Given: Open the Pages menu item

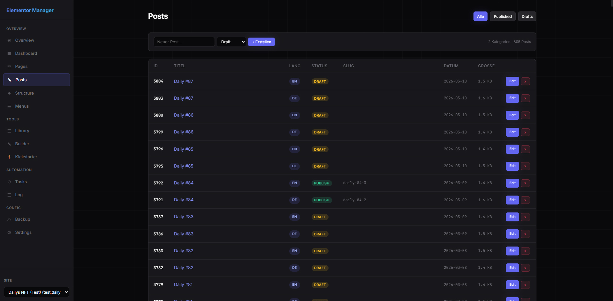Looking at the screenshot, I should pyautogui.click(x=21, y=67).
